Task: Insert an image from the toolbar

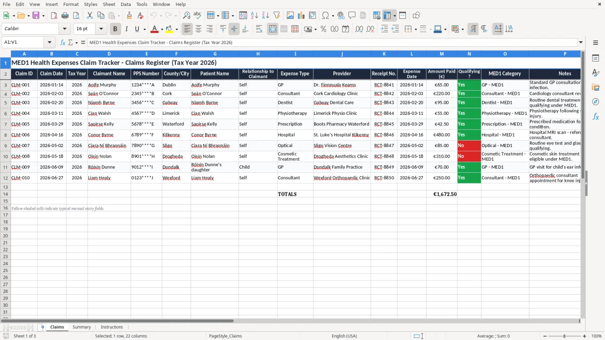Action: (x=290, y=16)
